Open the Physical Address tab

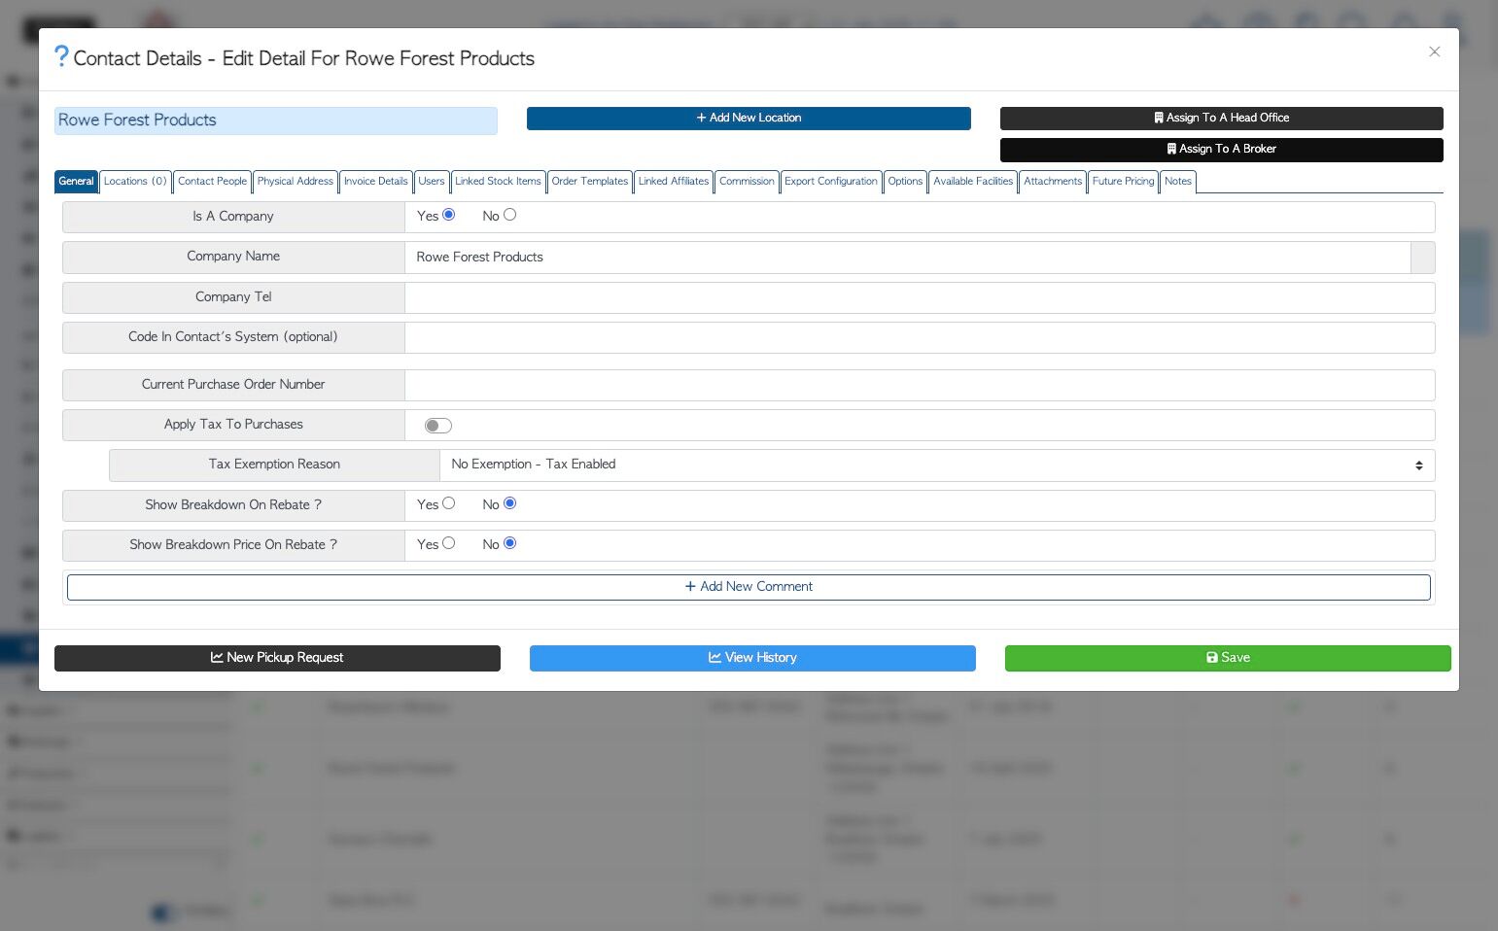[296, 182]
